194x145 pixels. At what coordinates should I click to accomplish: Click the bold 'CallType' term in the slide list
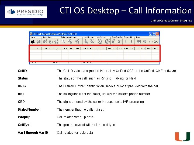click(25, 125)
